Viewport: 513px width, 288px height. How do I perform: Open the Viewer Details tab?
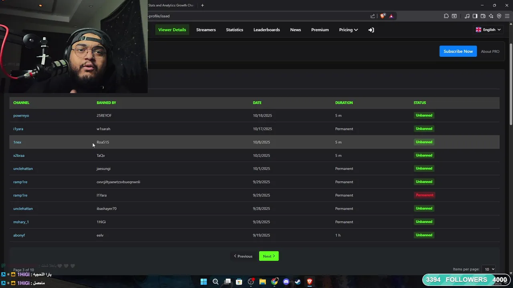click(172, 30)
